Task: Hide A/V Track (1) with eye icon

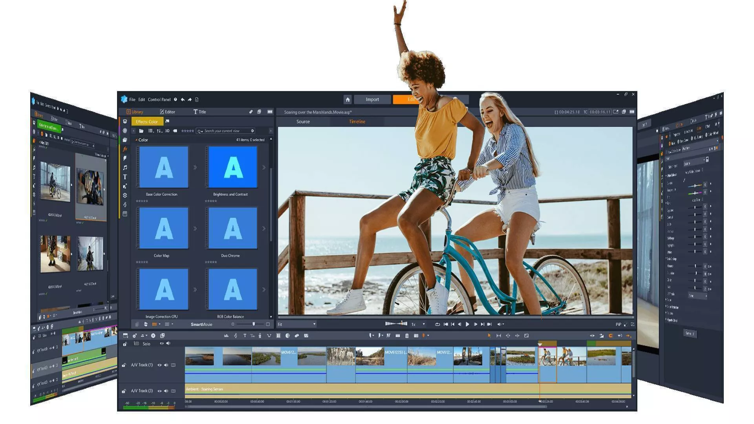Action: (x=159, y=365)
